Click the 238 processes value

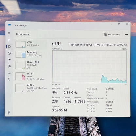click(55, 101)
